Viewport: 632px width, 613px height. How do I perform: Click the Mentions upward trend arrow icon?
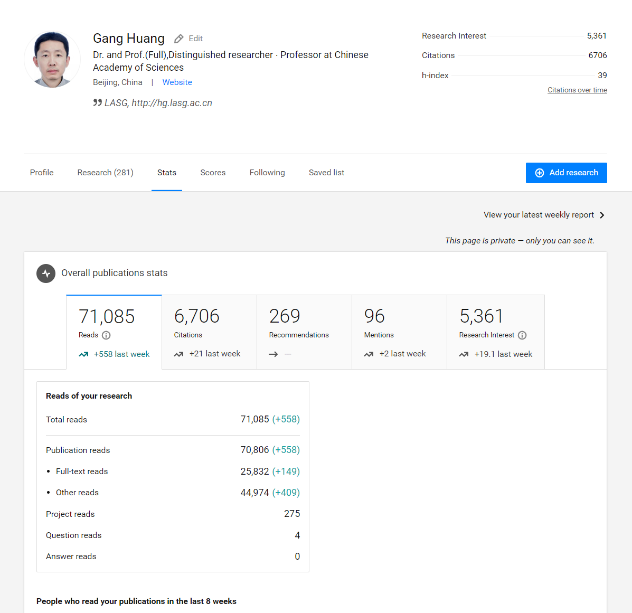click(x=369, y=354)
